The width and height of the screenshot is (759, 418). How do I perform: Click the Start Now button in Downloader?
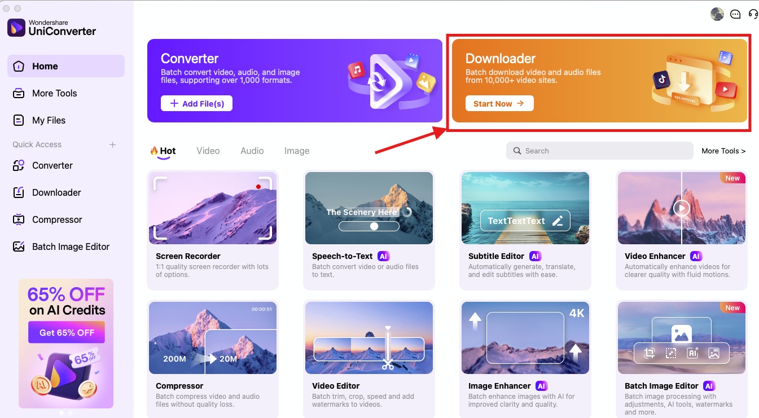499,103
